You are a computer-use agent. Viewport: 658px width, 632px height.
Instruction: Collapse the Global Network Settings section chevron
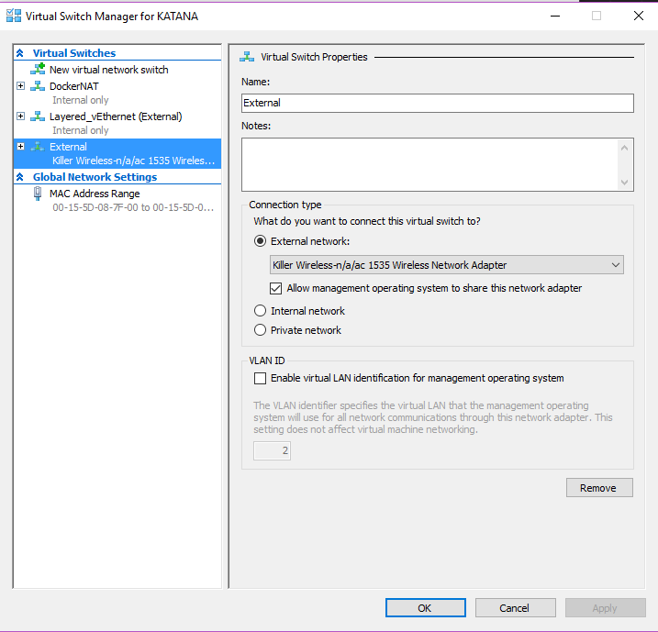tap(19, 177)
